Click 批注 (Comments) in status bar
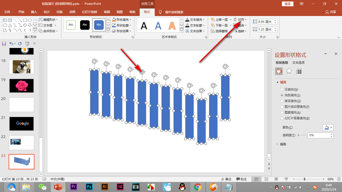The image size is (342, 192). (x=241, y=179)
